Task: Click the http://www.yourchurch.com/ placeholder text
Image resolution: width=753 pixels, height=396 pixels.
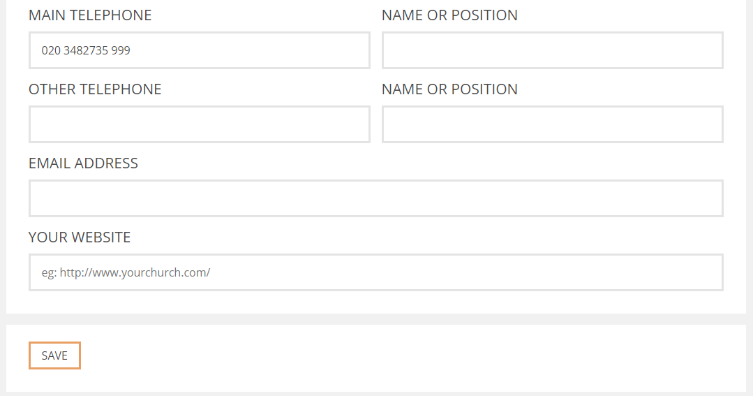Action: (x=135, y=272)
